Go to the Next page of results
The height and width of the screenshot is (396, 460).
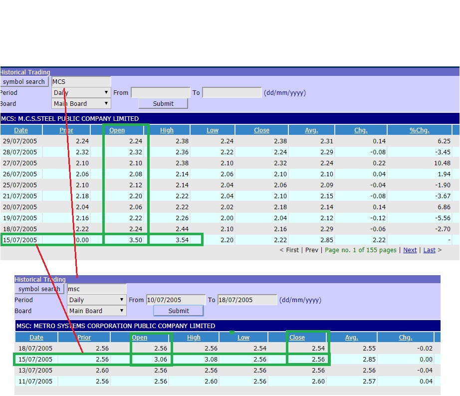pos(410,250)
